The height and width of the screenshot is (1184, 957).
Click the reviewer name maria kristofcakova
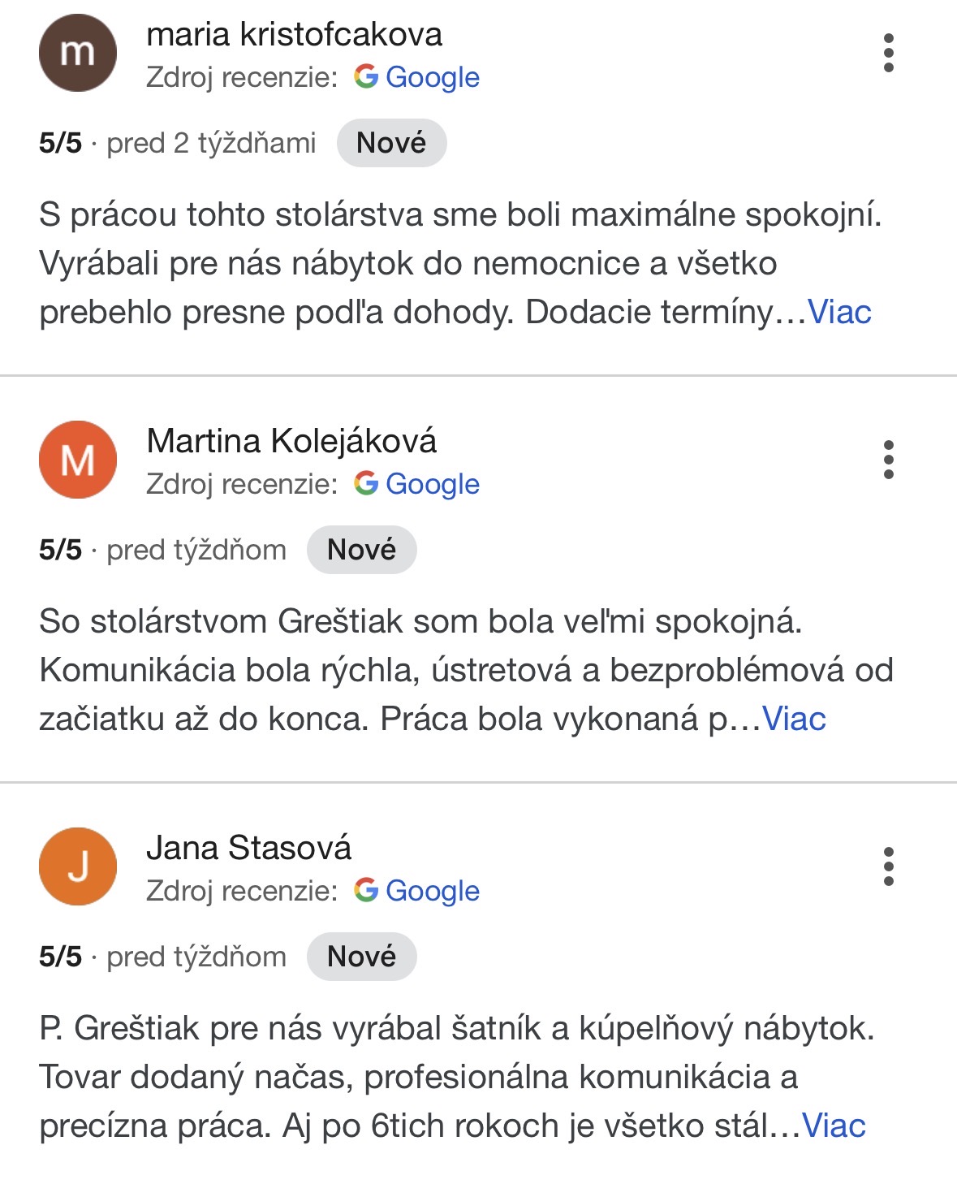294,34
